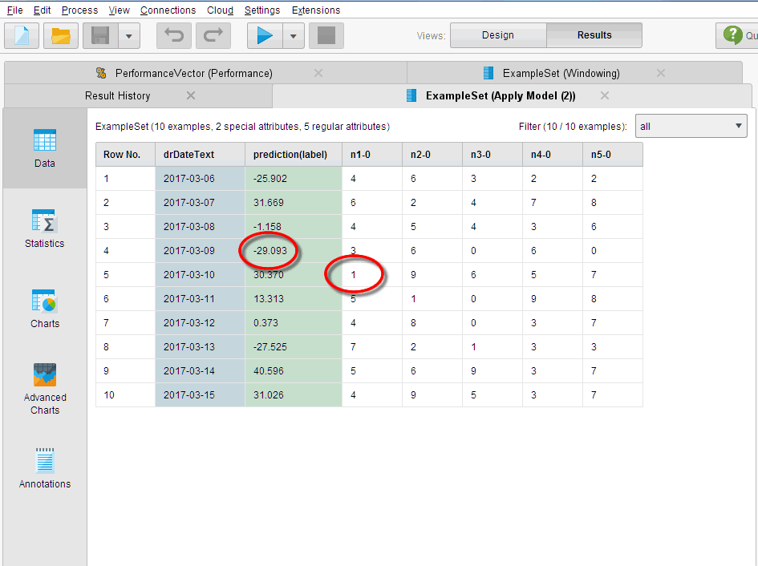Select the prediction cell 40.596
This screenshot has height=566, width=758.
click(x=294, y=370)
